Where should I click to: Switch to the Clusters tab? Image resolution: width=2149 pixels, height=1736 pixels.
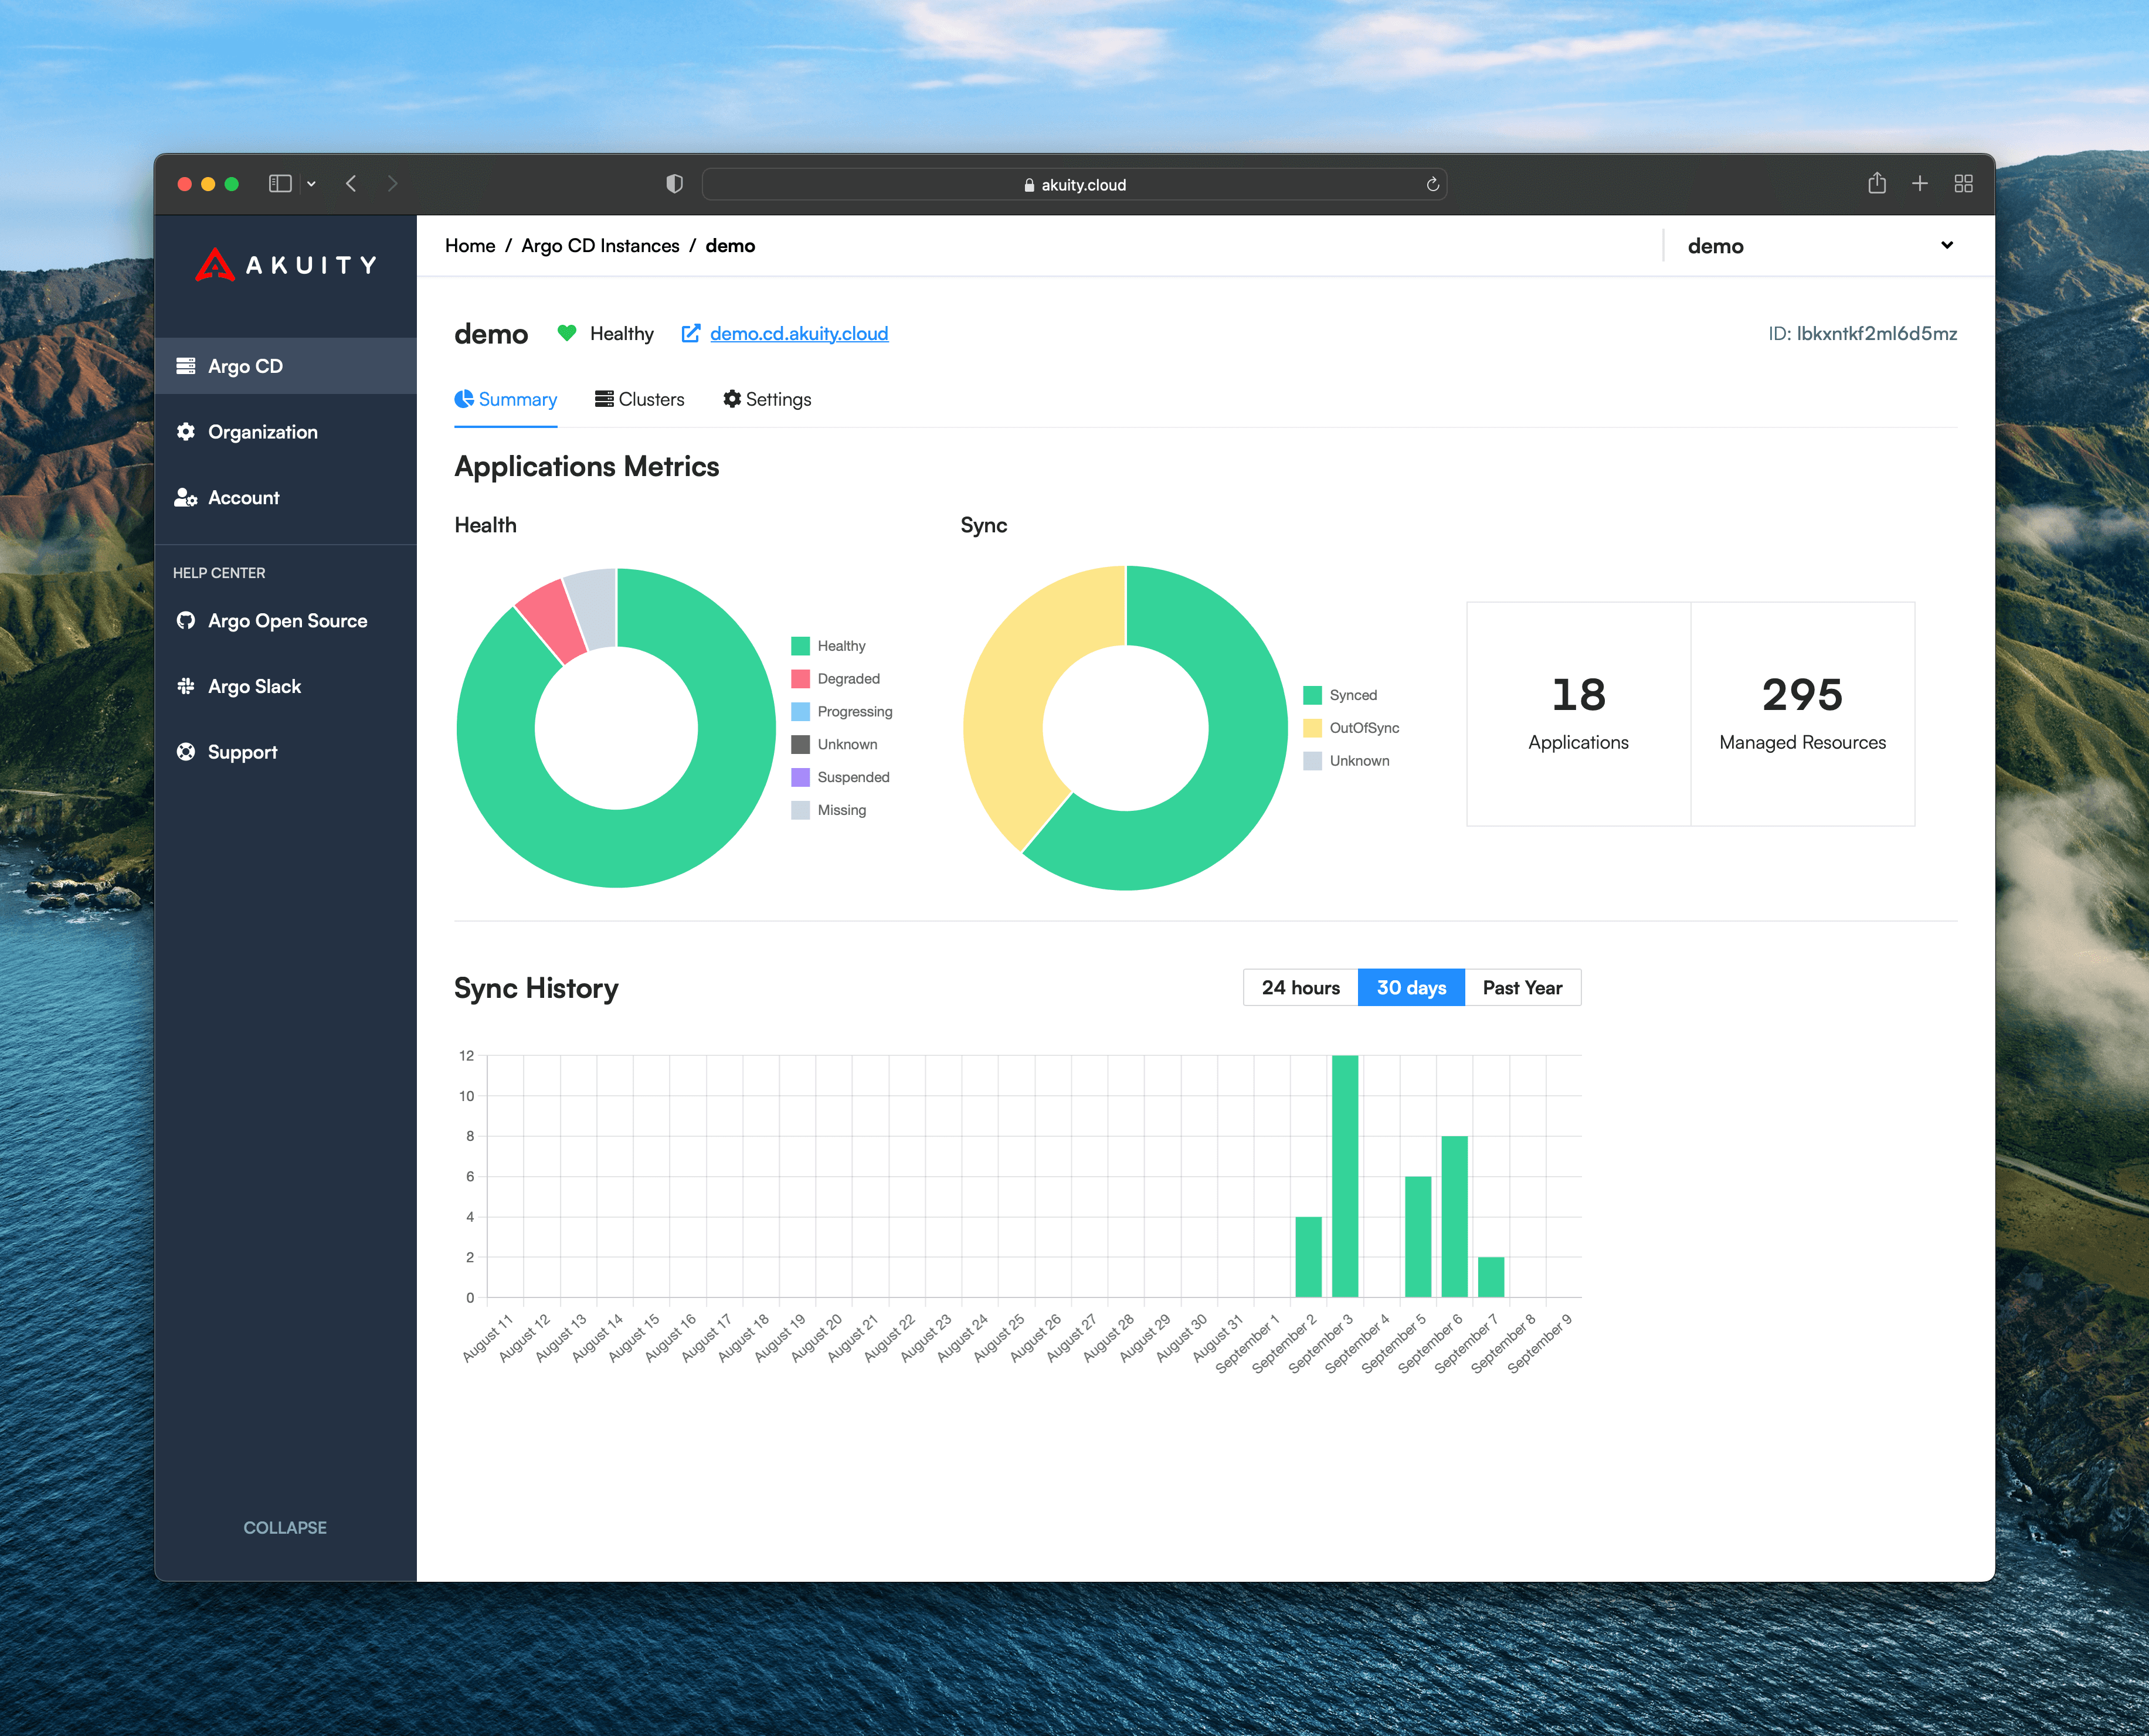640,399
